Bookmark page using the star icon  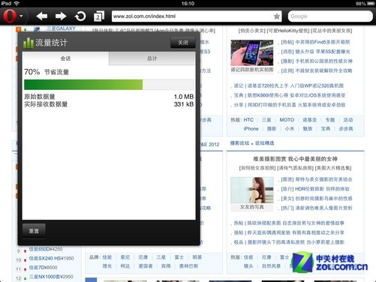pyautogui.click(x=277, y=16)
